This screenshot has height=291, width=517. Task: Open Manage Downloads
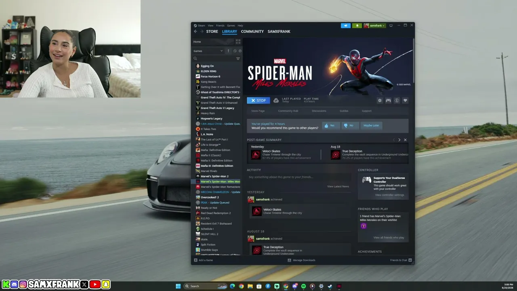point(301,260)
